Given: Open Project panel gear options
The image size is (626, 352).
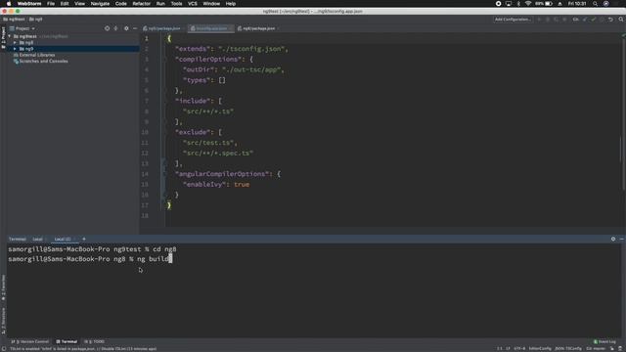Looking at the screenshot, I should 126,28.
